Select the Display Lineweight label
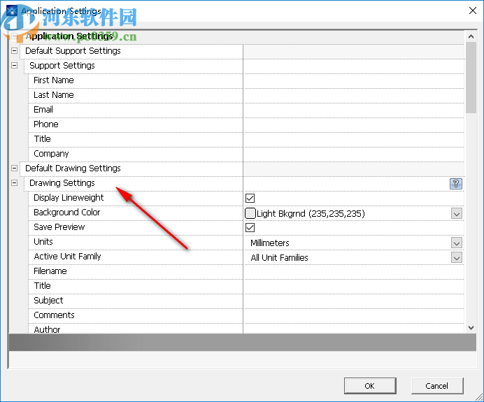This screenshot has width=484, height=402. click(x=69, y=198)
